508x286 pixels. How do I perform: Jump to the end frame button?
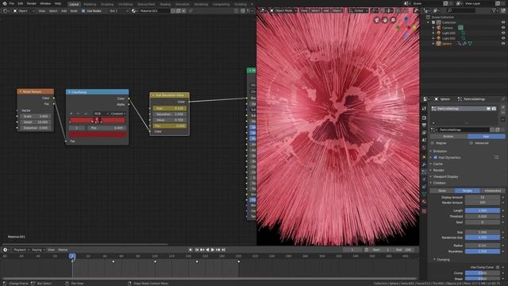(223, 249)
